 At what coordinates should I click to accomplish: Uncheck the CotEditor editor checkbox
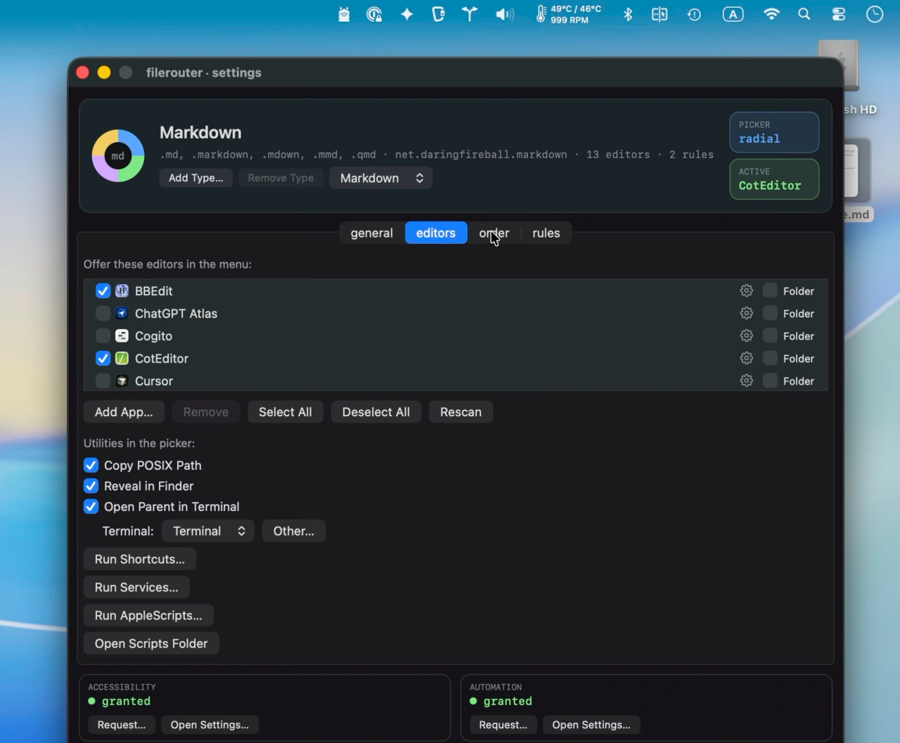coord(103,358)
